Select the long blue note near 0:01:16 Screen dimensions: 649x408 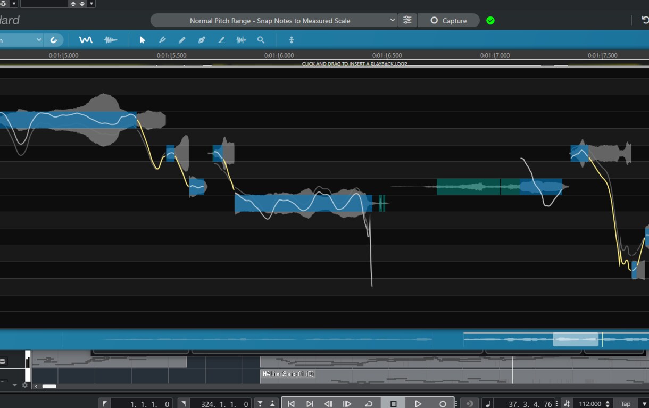point(303,204)
